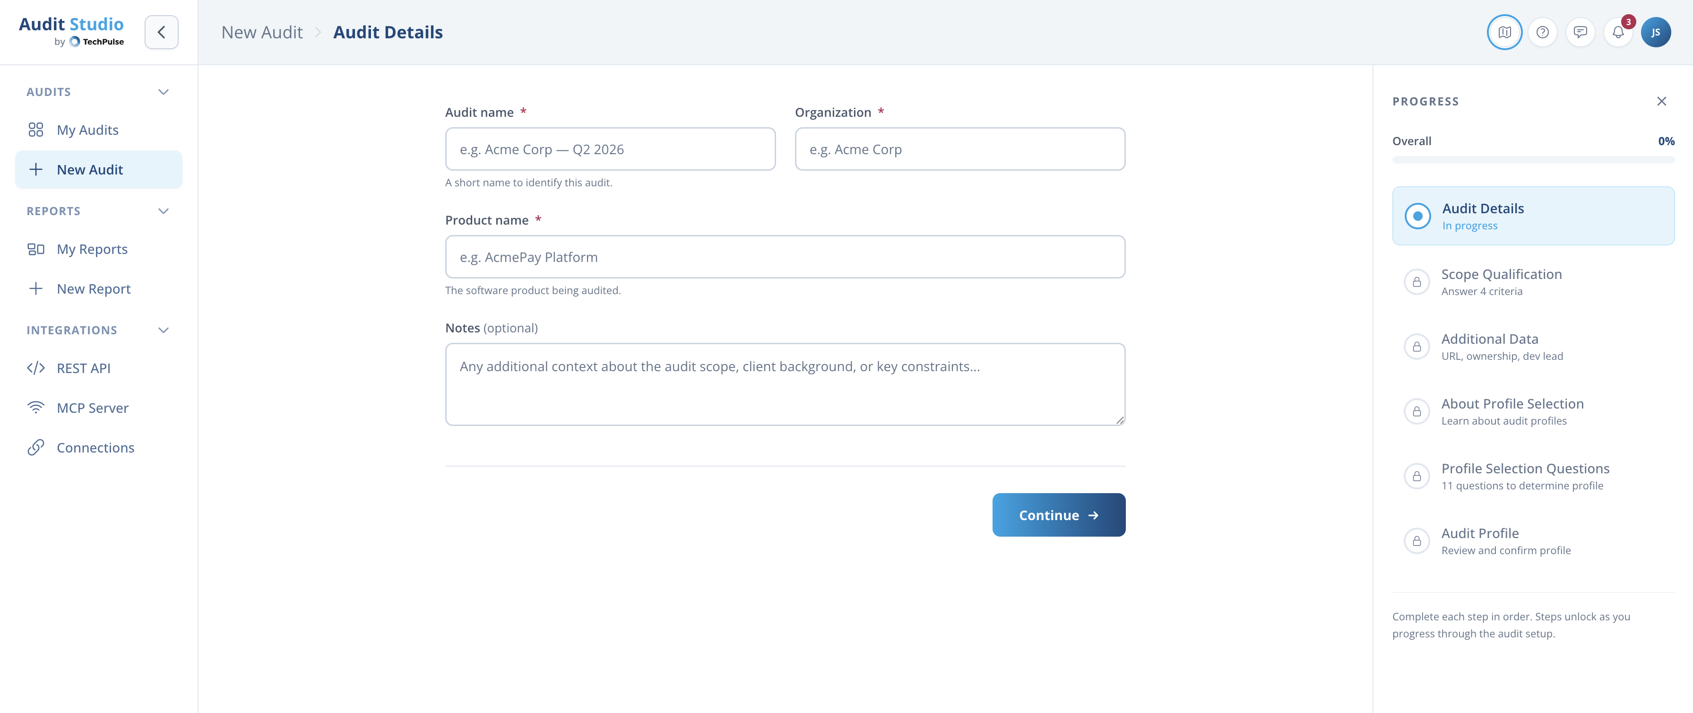
Task: Click lock icon for Profile Selection Questions
Action: [x=1417, y=476]
